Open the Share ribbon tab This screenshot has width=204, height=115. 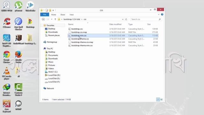63,15
